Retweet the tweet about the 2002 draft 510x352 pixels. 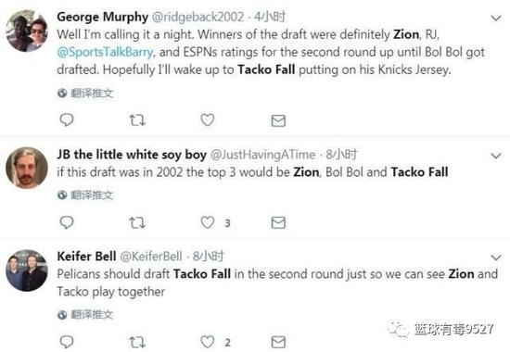(x=137, y=222)
